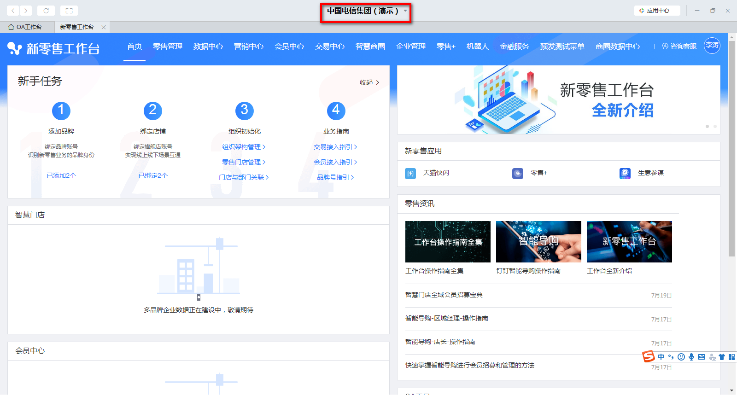
Task: Open 品牌号指引 guide
Action: coord(335,177)
